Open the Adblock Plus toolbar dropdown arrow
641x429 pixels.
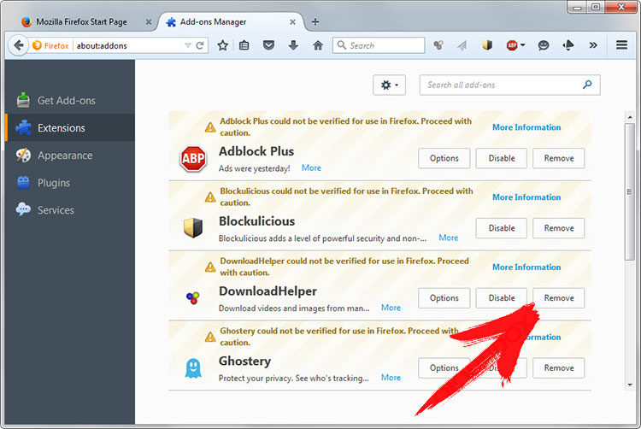522,45
